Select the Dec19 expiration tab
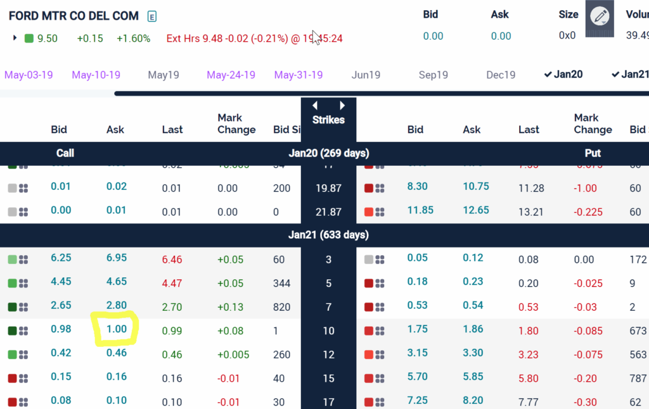649x409 pixels. (501, 75)
